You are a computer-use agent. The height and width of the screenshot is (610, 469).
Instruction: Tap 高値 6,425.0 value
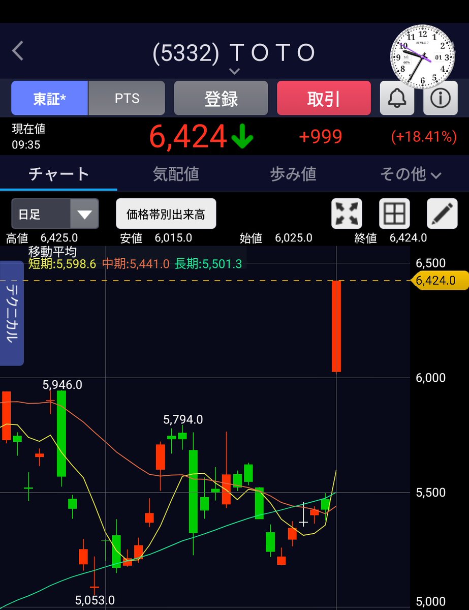point(59,238)
